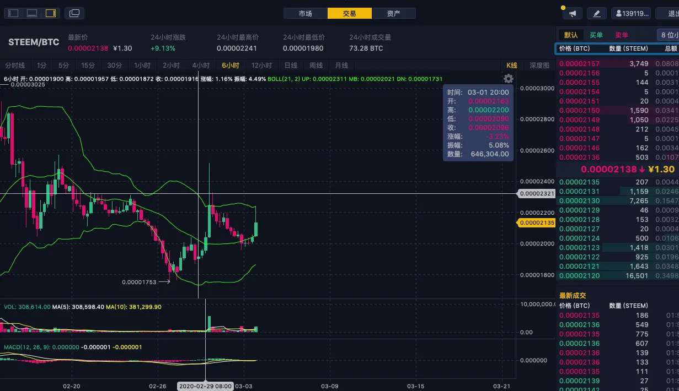This screenshot has height=391, width=679.
Task: Open announcements megaphone icon
Action: pos(573,13)
